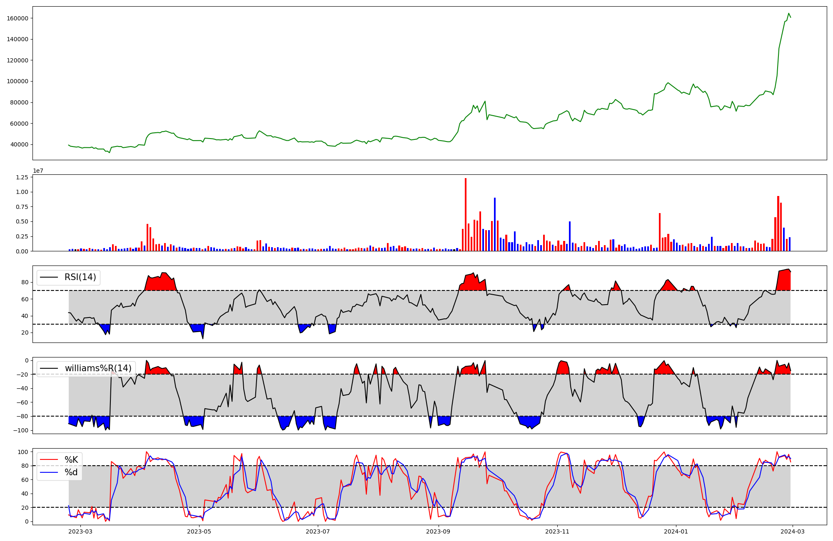Click the williams%R(14) legend label
Screen dimensions: 833x541
tap(98, 368)
